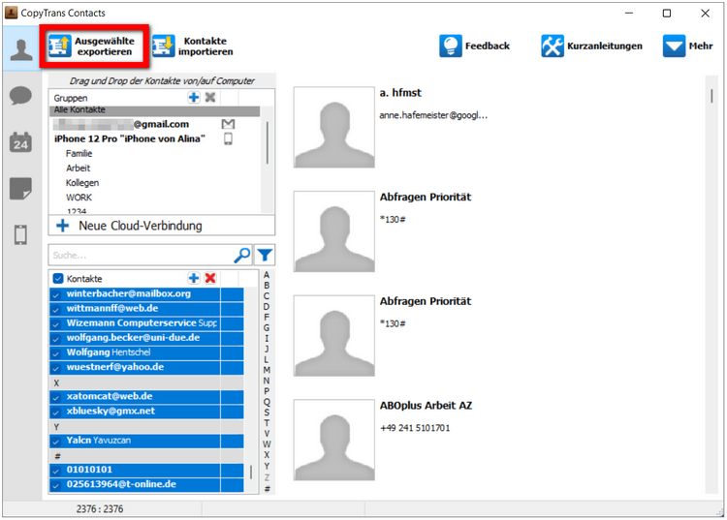Click Kontakte importieren button
Screen dimensions: 727x520
pos(193,46)
